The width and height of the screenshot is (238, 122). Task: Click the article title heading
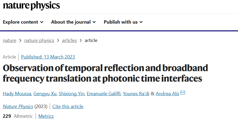click(x=105, y=73)
